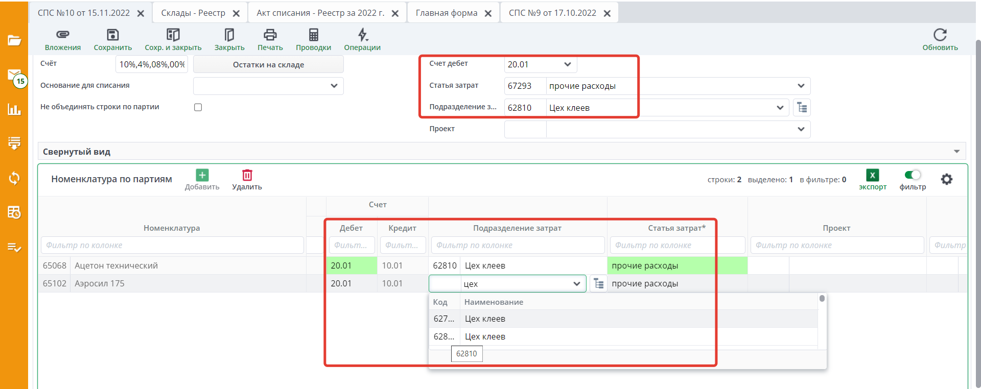This screenshot has width=981, height=389.
Task: Check 'Не объединять строки по партии' checkbox
Action: click(198, 107)
